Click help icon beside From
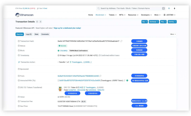 tap(19, 76)
